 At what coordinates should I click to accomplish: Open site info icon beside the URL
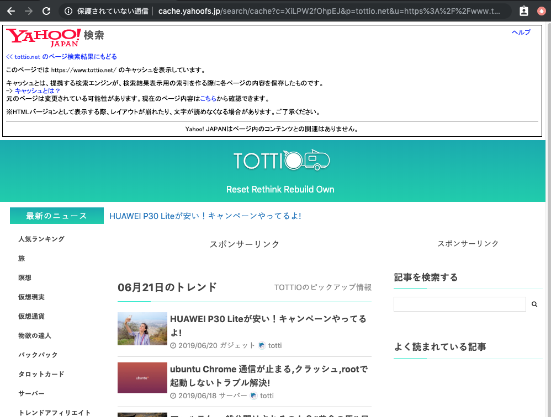[68, 11]
